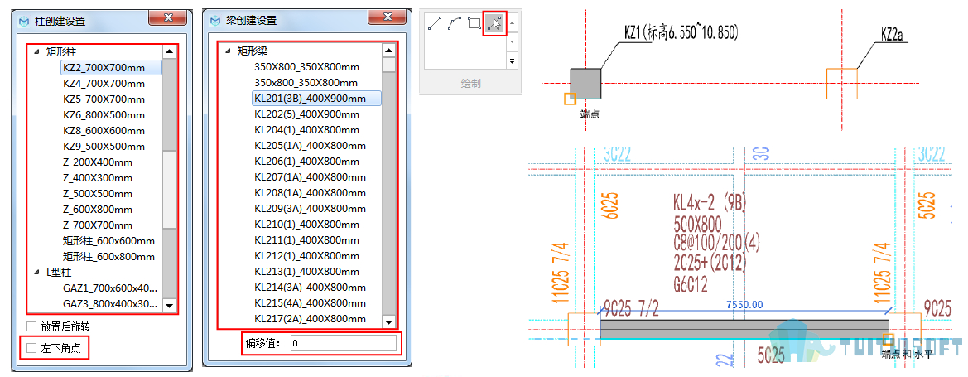Click beam list scrollbar up arrow
This screenshot has height=377, width=968.
point(388,51)
